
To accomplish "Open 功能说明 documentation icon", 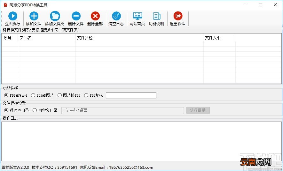I will (156, 16).
